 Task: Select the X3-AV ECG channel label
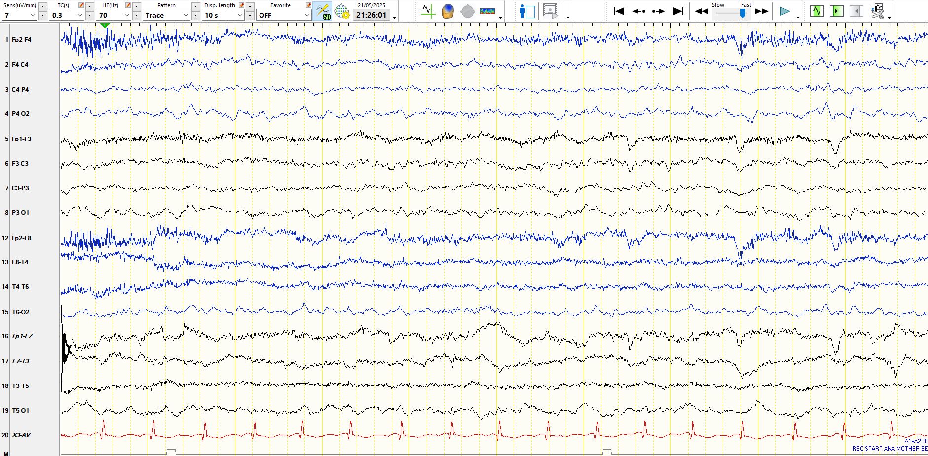pos(21,435)
